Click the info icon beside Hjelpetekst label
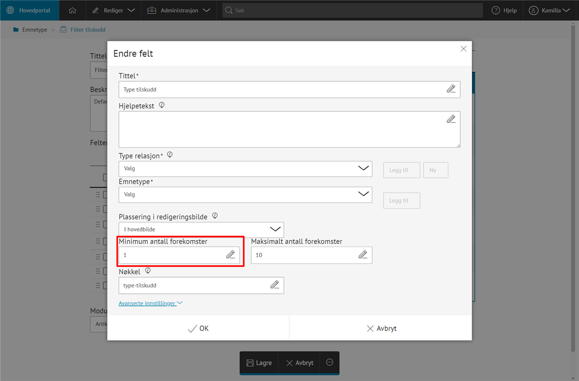Screen dimensions: 579x381 point(162,105)
